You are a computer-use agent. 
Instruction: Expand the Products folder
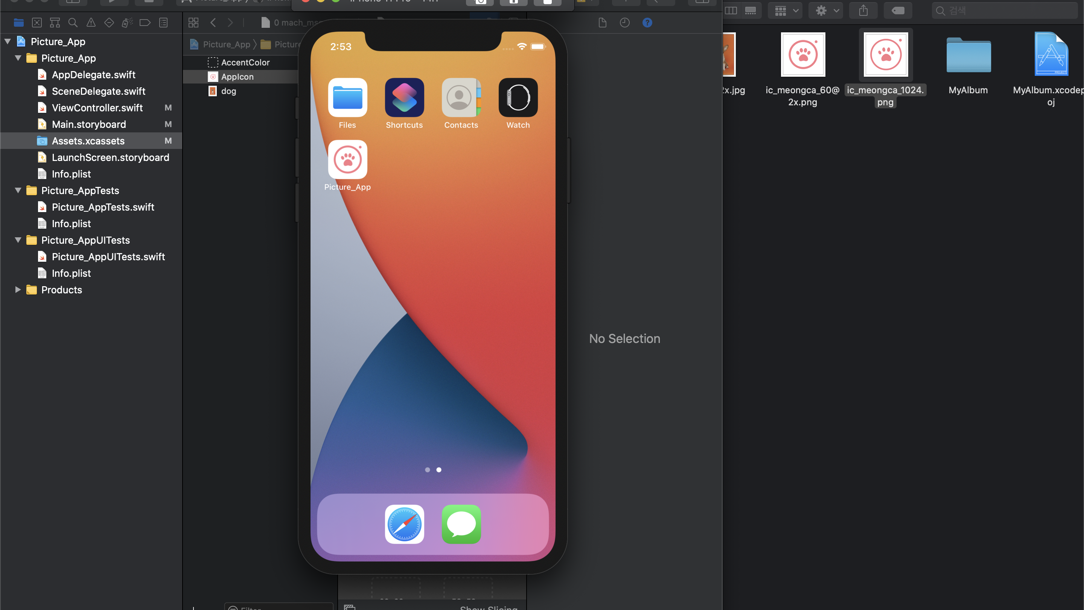click(18, 290)
